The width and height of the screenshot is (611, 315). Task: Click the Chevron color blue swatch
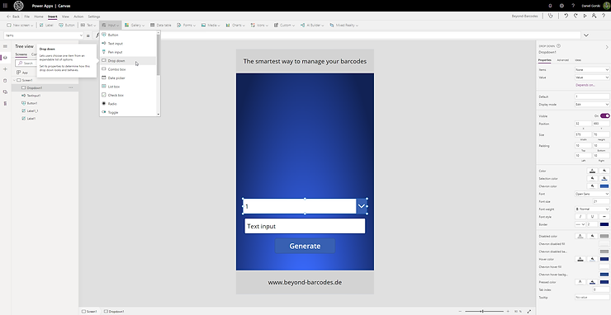point(604,186)
